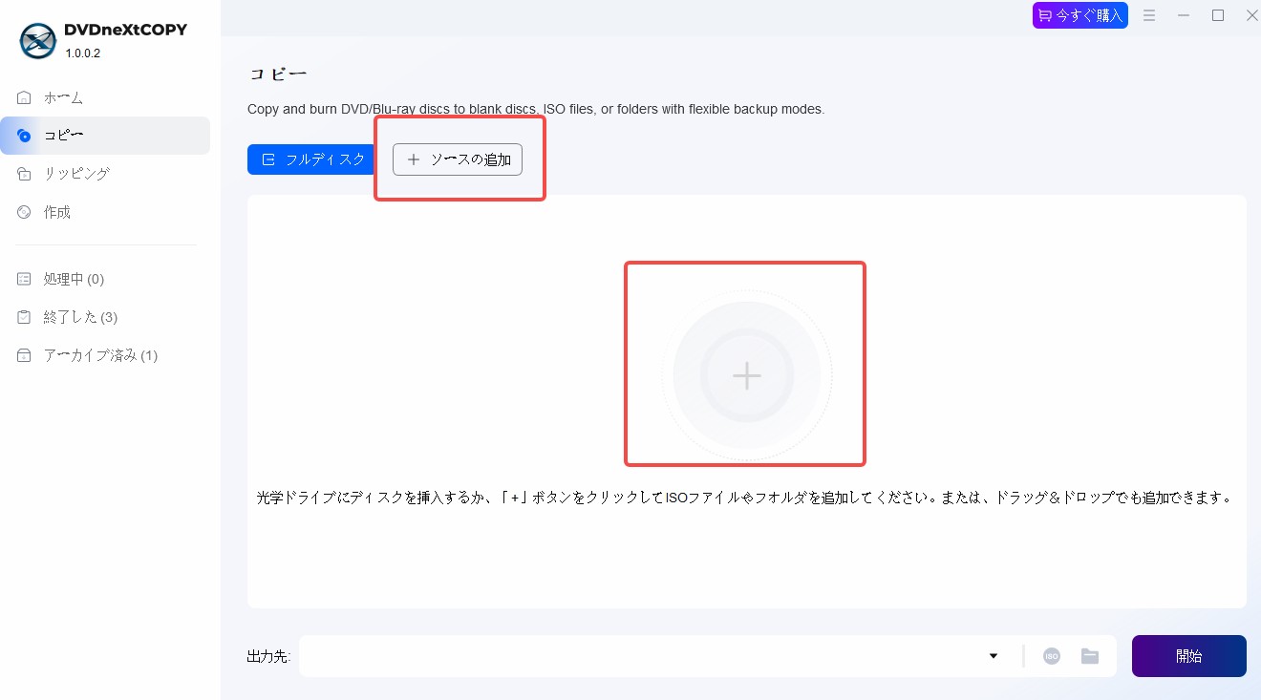This screenshot has height=700, width=1261.
Task: Show 処理中 (0) task list
Action: coord(105,279)
